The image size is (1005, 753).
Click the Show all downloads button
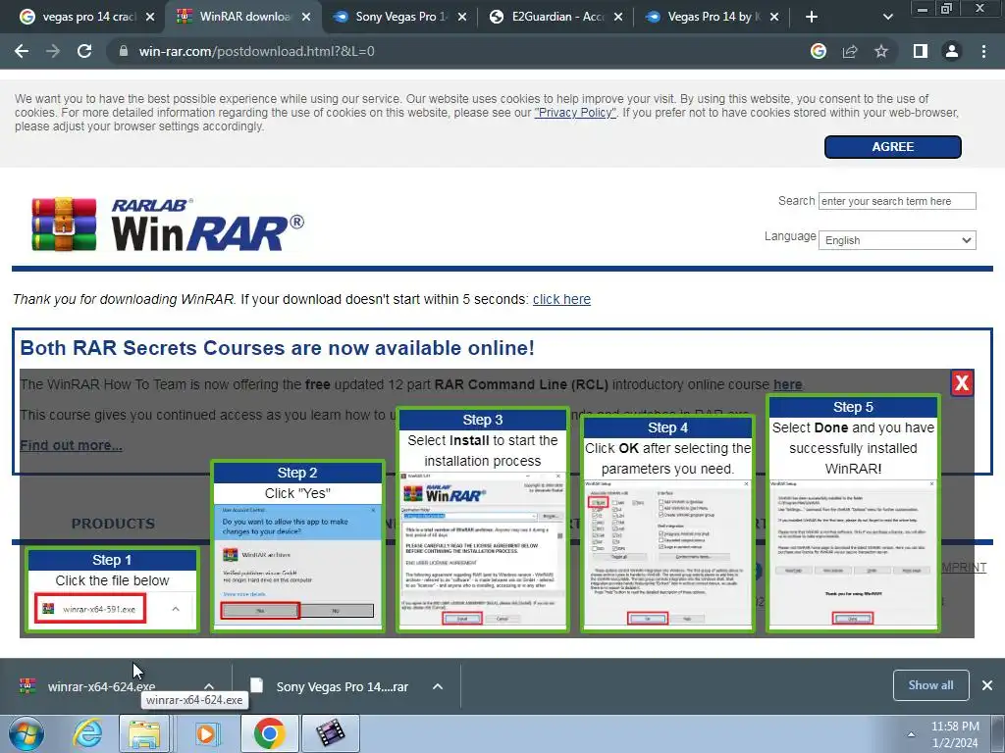tap(930, 685)
